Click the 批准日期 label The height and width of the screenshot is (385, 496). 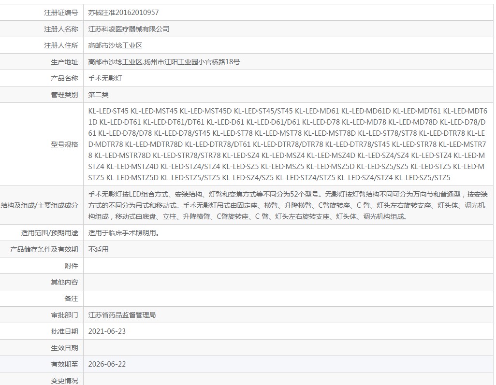click(64, 331)
